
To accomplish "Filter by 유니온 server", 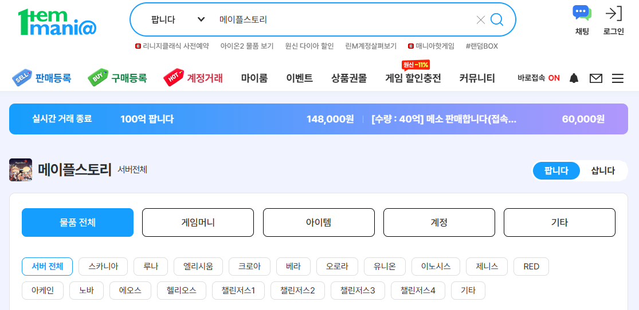I will pos(385,267).
